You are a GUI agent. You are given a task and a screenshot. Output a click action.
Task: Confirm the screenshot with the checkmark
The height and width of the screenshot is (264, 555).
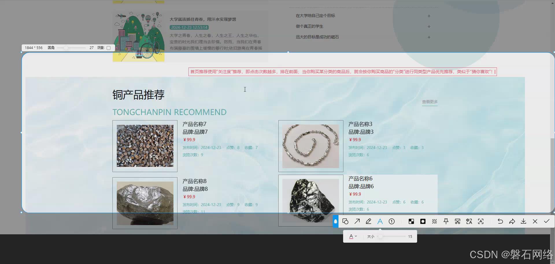[546, 221]
